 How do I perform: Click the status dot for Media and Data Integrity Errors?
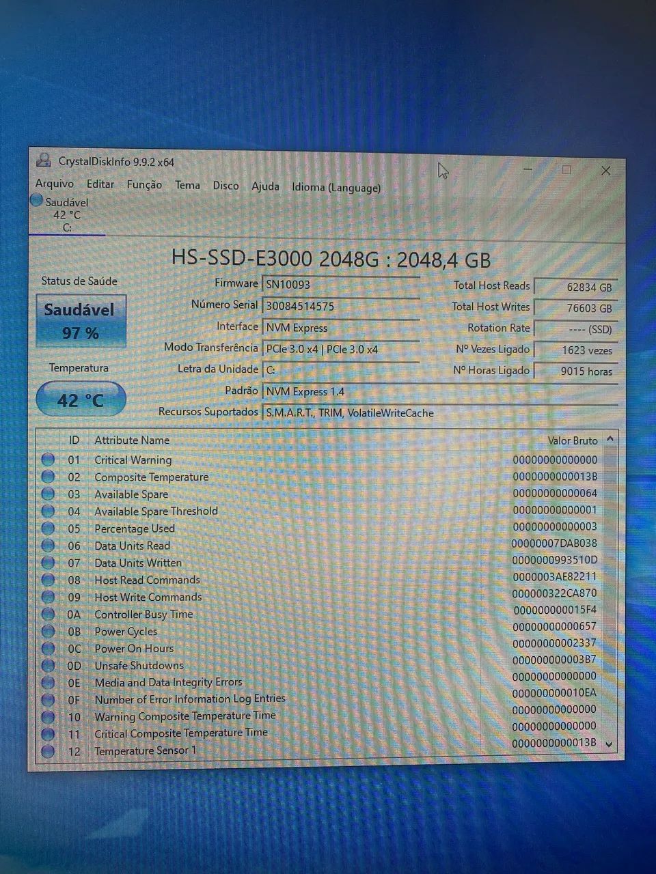48,682
